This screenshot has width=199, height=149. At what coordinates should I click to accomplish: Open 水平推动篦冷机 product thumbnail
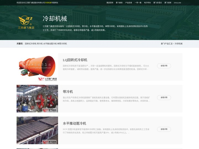[37, 130]
